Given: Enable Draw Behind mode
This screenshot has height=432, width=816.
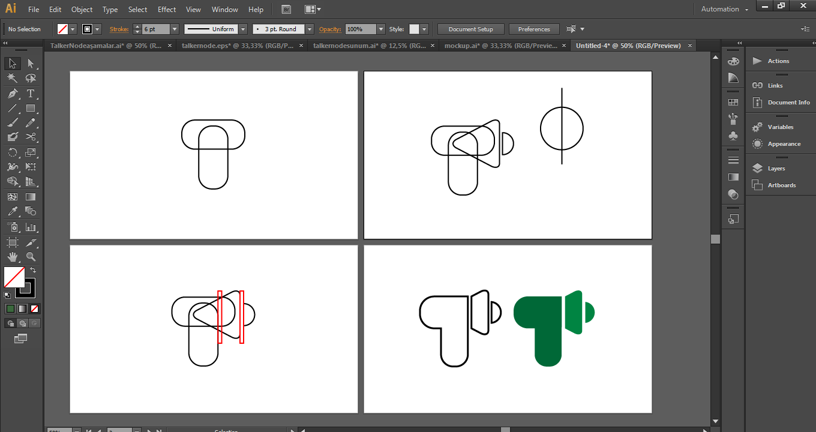Looking at the screenshot, I should point(22,323).
